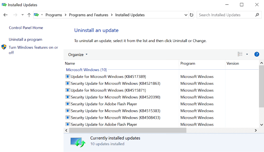Image resolution: width=264 pixels, height=152 pixels.
Task: Select Security Update KB4521863 row
Action: click(x=115, y=84)
